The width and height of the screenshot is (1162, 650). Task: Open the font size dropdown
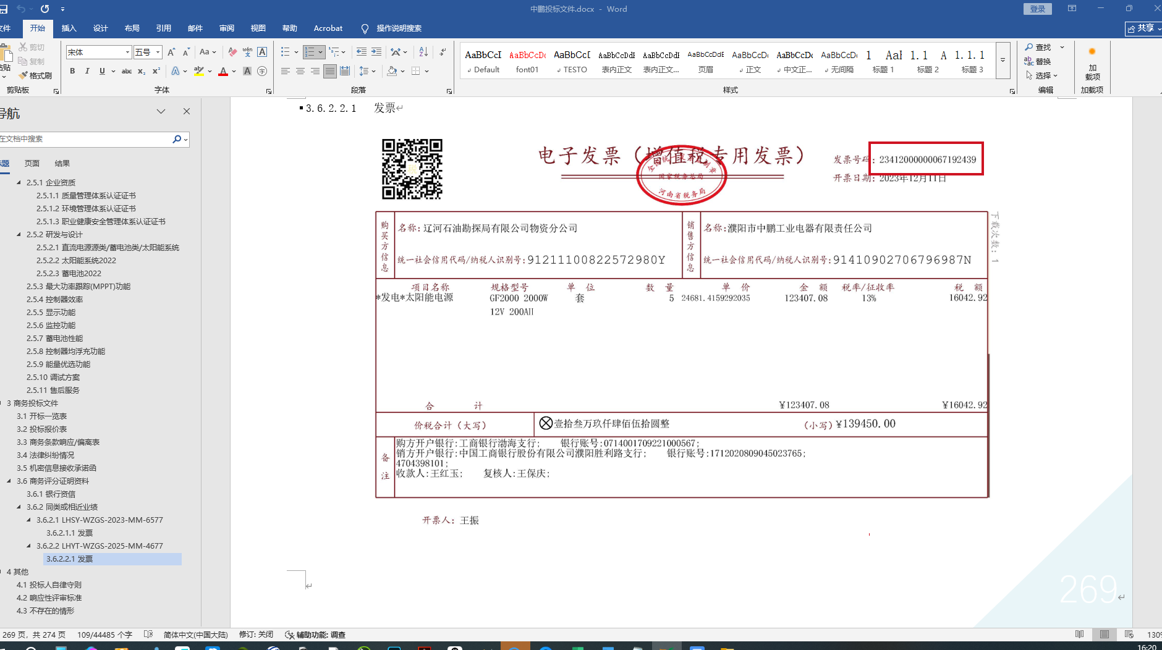[x=158, y=53]
